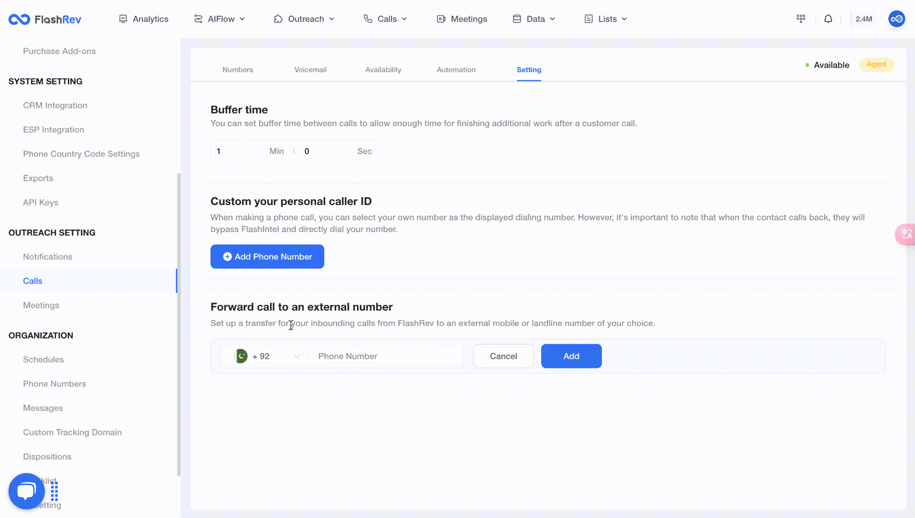Toggle the Available status indicator

point(827,65)
